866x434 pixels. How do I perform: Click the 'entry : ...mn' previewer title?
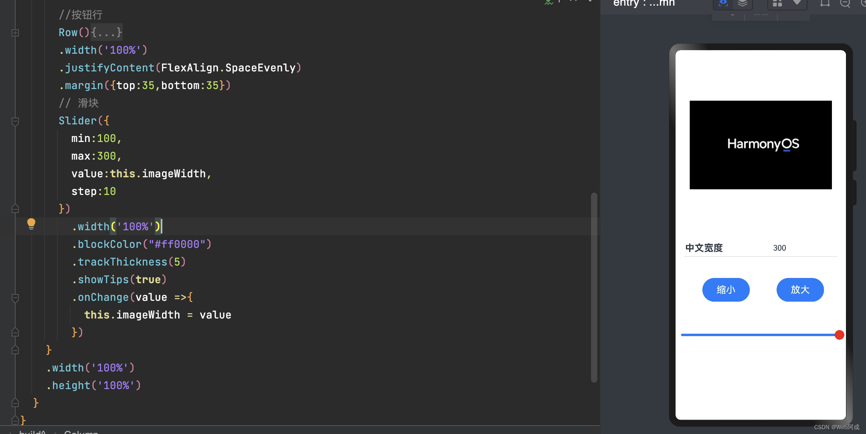point(644,3)
